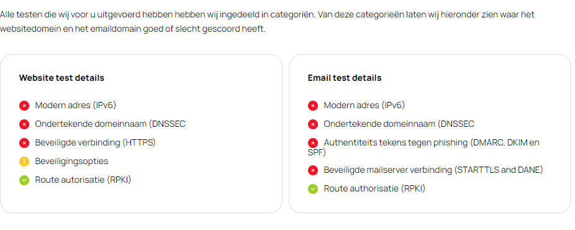Open 'Beveiligingsopties' item

(x=71, y=161)
